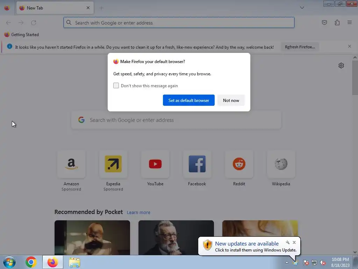Launch Chrome from the taskbar
The width and height of the screenshot is (358, 269).
31,262
